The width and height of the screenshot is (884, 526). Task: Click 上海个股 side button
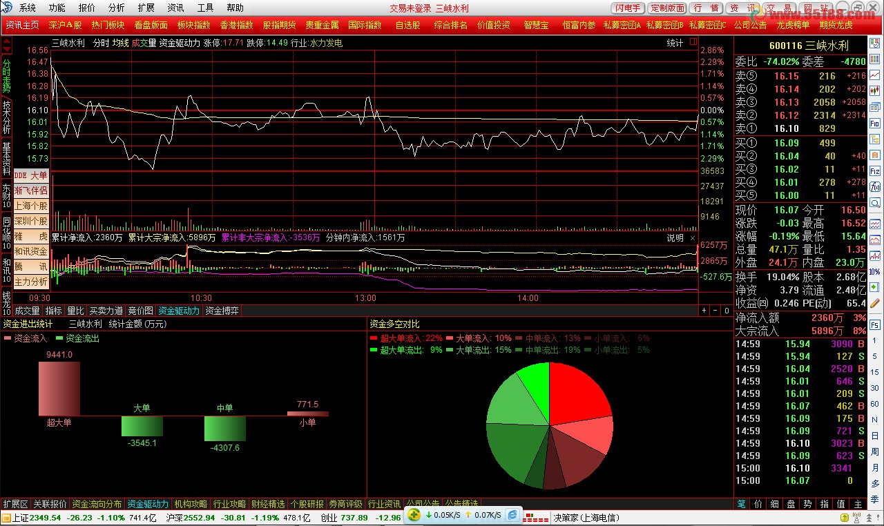point(31,206)
